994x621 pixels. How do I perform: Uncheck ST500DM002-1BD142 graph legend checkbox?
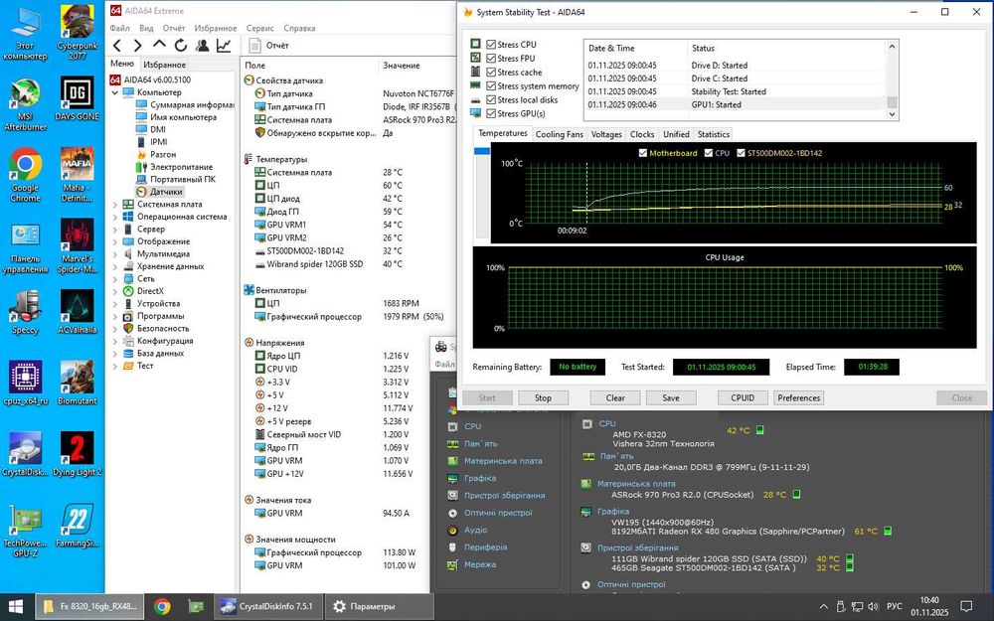pos(742,153)
